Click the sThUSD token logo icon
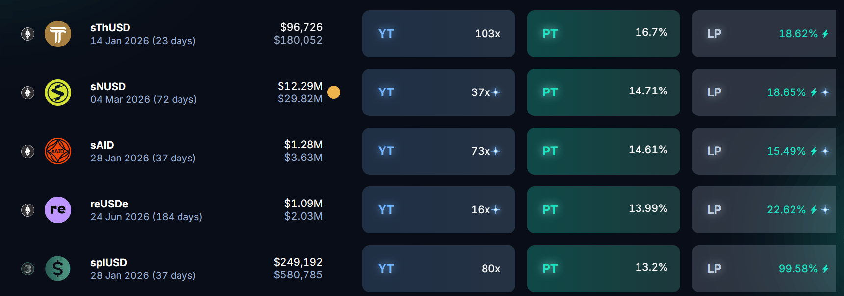Image resolution: width=844 pixels, height=296 pixels. pos(58,34)
